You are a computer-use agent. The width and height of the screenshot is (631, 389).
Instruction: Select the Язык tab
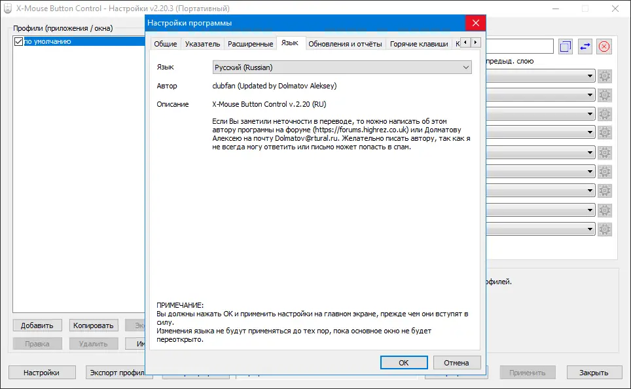(290, 43)
